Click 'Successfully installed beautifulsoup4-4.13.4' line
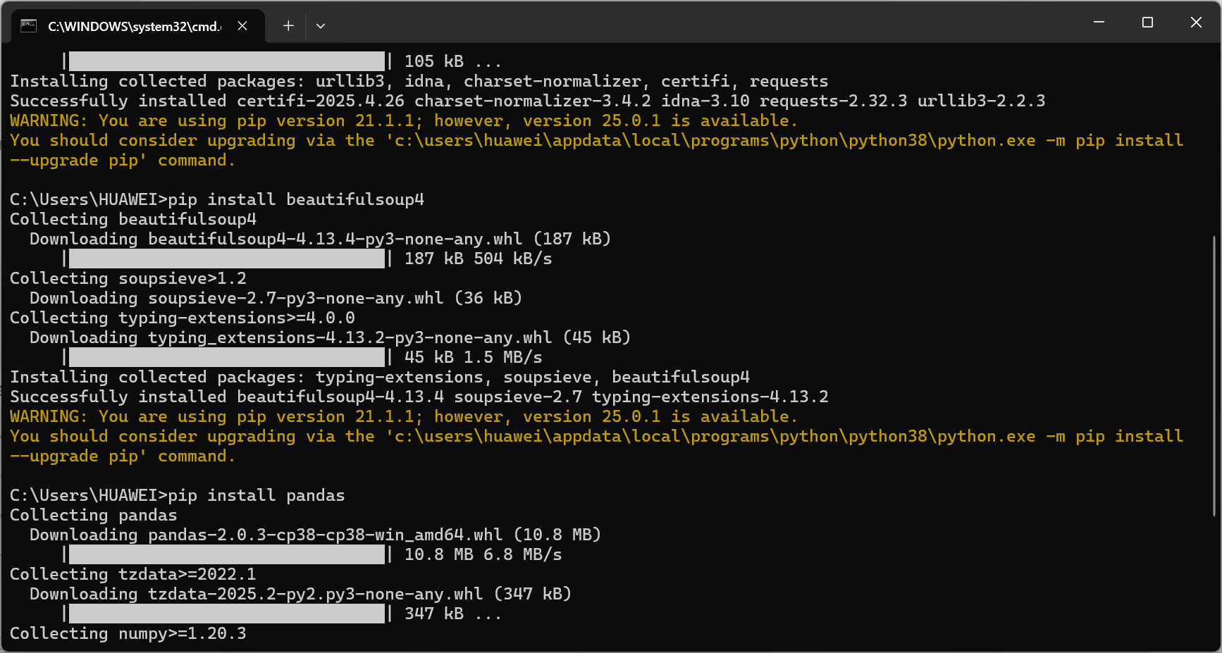1222x653 pixels. click(419, 397)
